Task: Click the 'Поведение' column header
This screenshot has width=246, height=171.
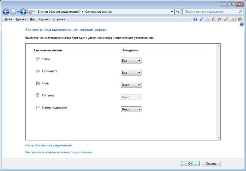Action: point(130,50)
